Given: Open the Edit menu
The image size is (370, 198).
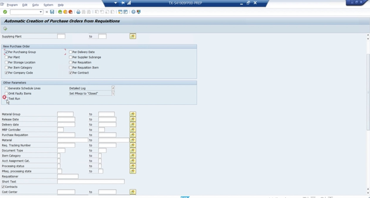Looking at the screenshot, I should [25, 5].
